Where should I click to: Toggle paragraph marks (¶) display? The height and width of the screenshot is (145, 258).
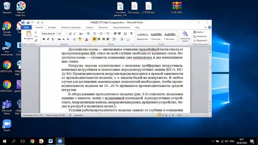(x=131, y=34)
